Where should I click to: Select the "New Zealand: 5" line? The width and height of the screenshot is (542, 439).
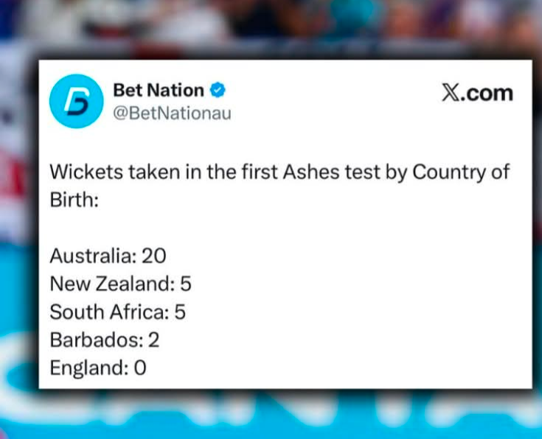[x=120, y=284]
